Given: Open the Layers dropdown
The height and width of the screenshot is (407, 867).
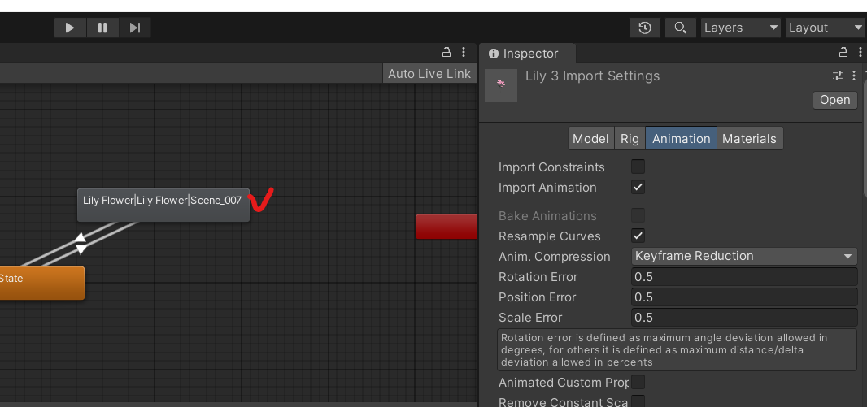Looking at the screenshot, I should coord(741,28).
